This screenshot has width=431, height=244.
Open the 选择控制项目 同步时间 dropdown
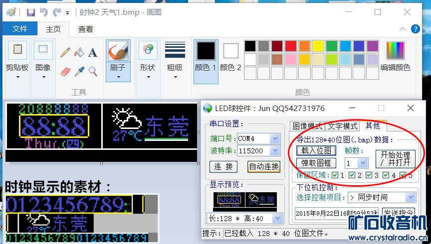click(411, 197)
